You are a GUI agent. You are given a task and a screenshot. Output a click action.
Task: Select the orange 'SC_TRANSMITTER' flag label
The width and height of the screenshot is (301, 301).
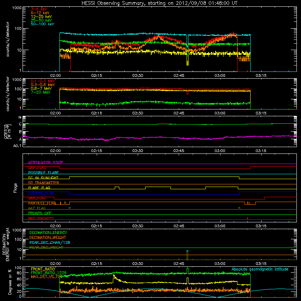click(x=43, y=183)
